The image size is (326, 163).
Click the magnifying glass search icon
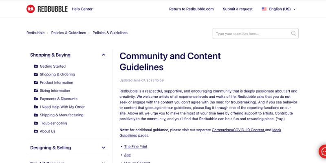pyautogui.click(x=293, y=33)
